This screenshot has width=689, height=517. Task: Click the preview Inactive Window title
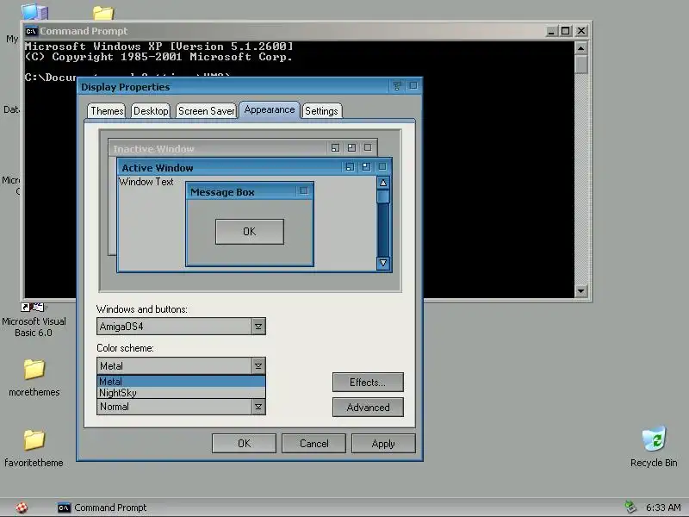coord(153,148)
